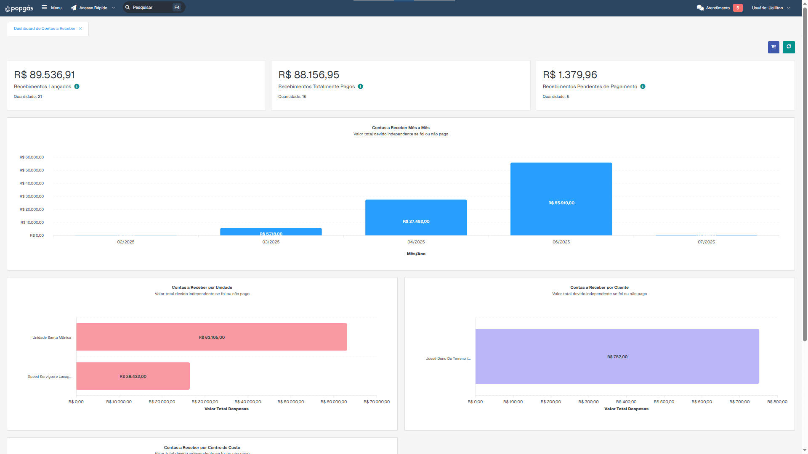Screen dimensions: 808x454
Task: Click the search magnifier icon
Action: (128, 7)
